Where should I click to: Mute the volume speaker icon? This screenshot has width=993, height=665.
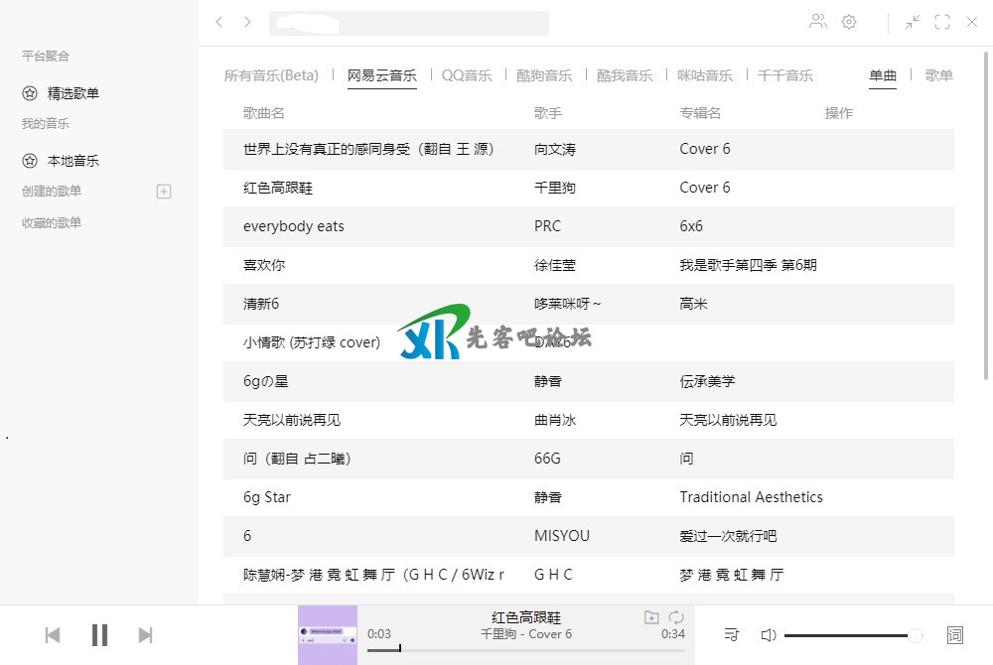pyautogui.click(x=768, y=635)
